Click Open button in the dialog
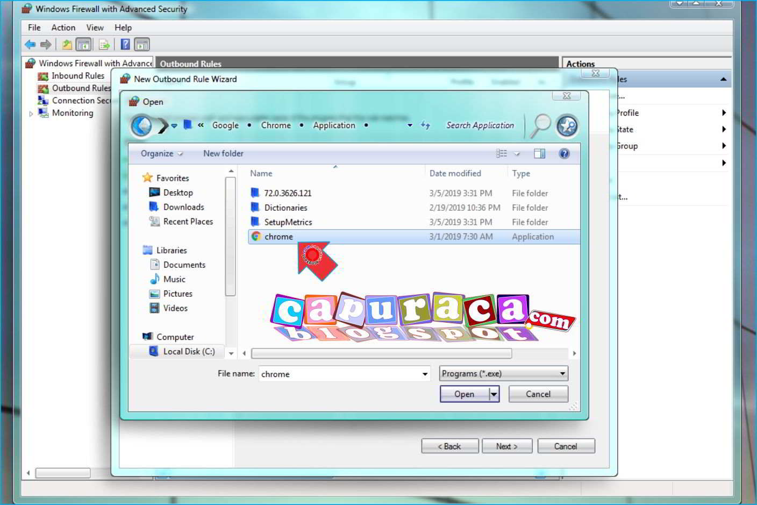Viewport: 757px width, 505px height. (x=465, y=394)
